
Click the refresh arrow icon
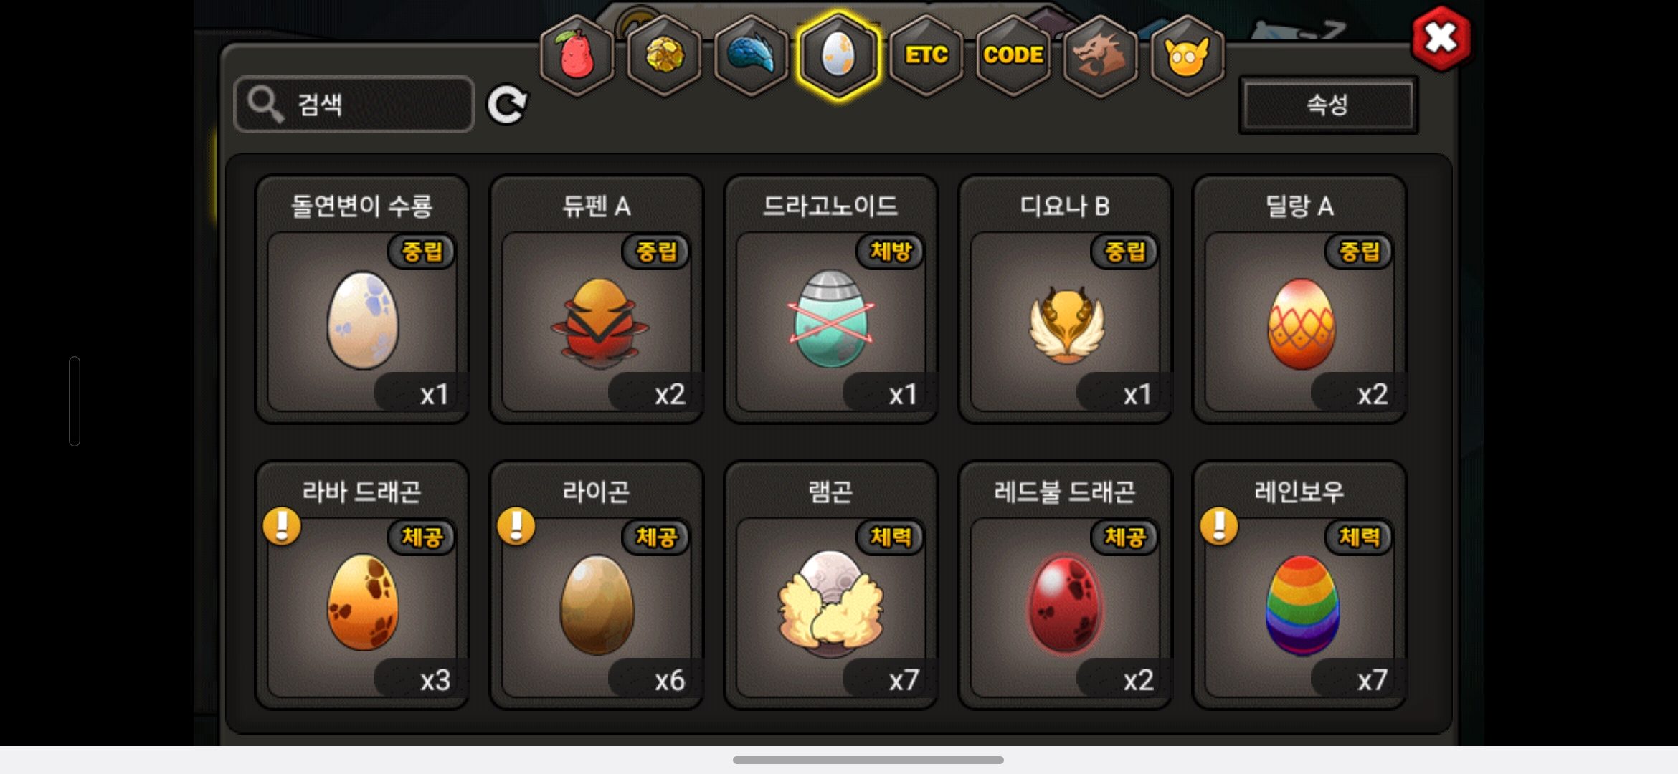pos(507,105)
